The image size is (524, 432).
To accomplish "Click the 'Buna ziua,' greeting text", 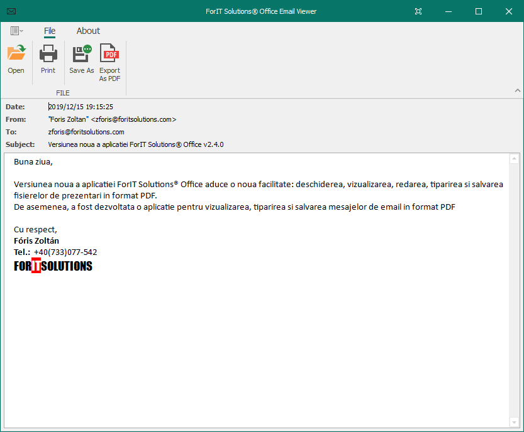I will coord(33,162).
